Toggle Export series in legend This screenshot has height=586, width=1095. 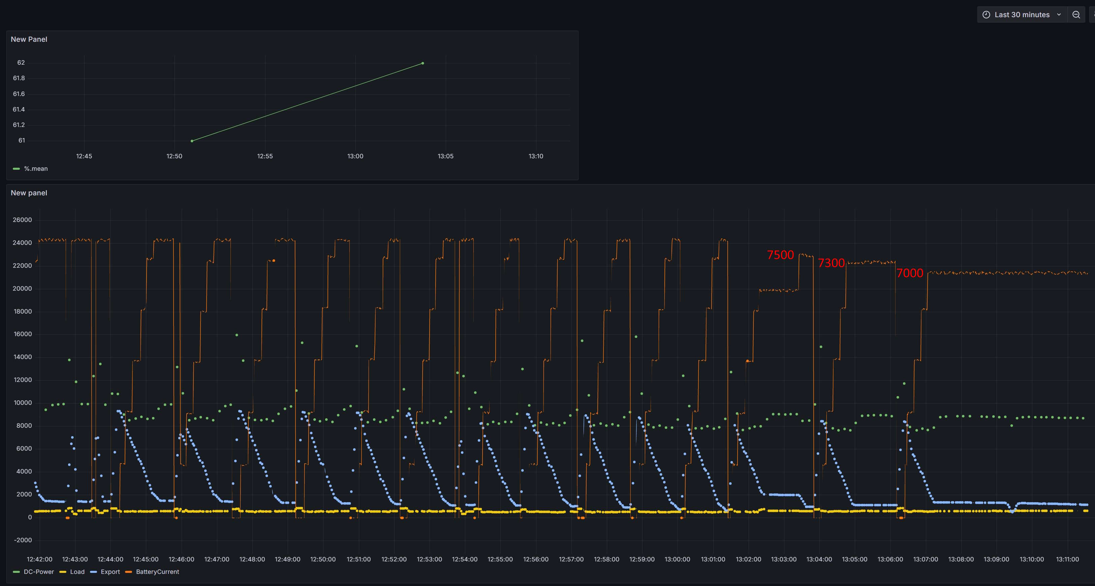point(110,572)
